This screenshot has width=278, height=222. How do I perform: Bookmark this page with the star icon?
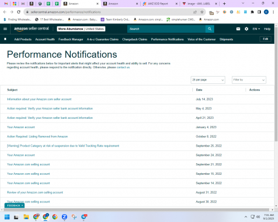point(202,12)
